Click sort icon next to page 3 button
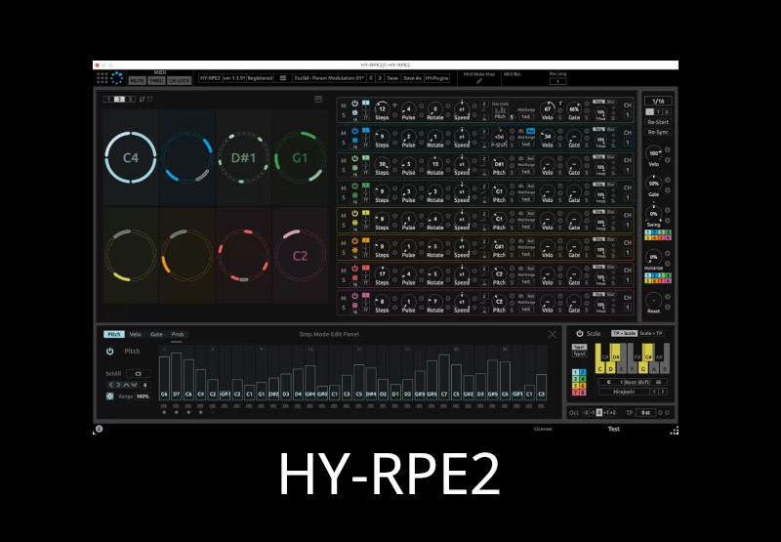The image size is (781, 542). (x=142, y=100)
